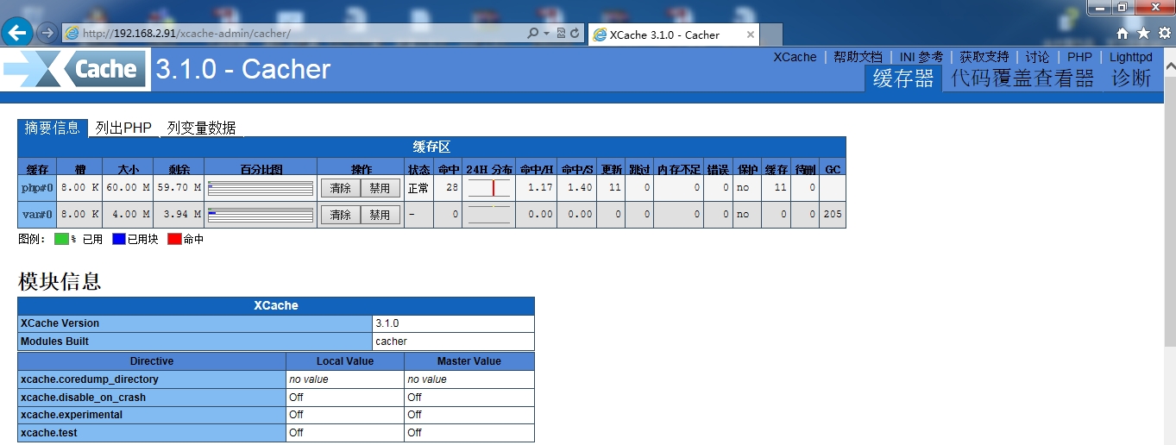
Task: Click 清除 button for var#0 cache
Action: click(x=341, y=215)
